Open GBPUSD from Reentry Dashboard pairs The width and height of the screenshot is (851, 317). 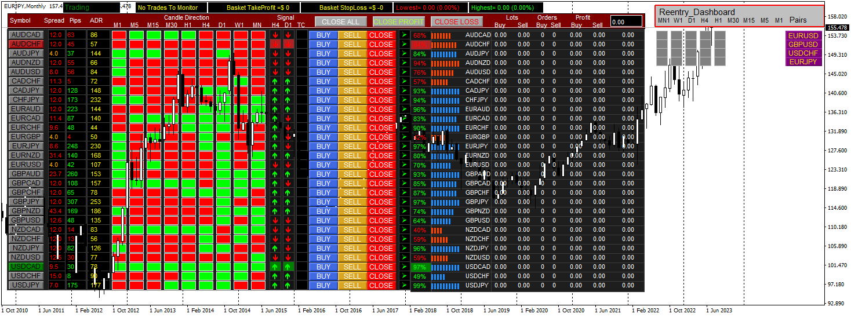[803, 45]
